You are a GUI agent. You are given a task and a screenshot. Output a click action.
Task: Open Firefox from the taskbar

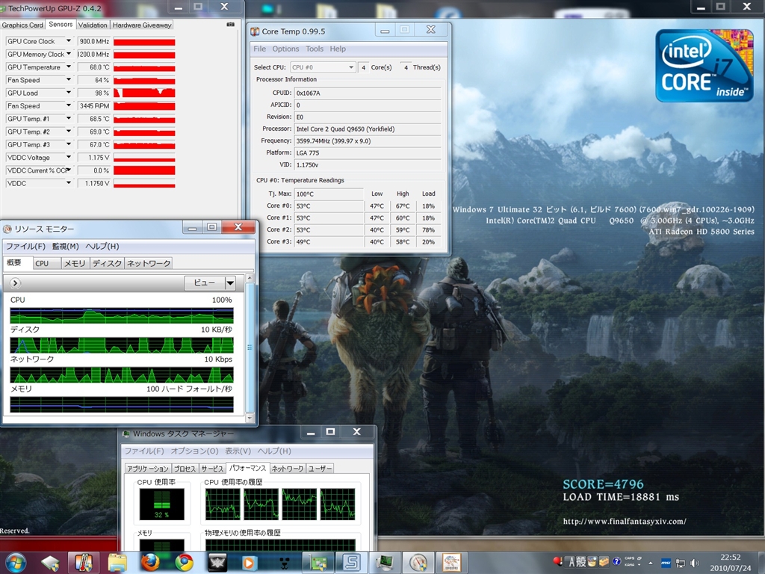(x=151, y=562)
